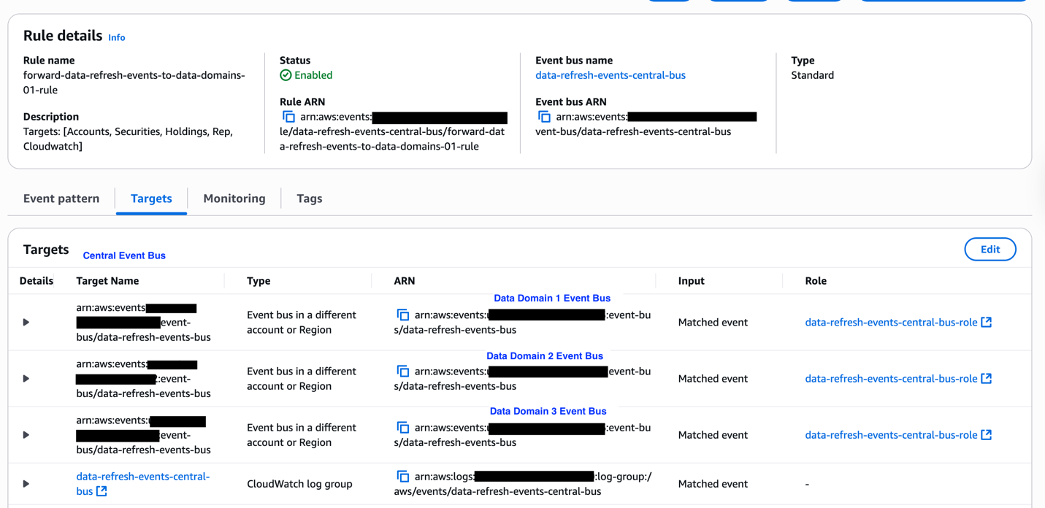
Task: Copy the Rule ARN to clipboard
Action: (x=288, y=117)
